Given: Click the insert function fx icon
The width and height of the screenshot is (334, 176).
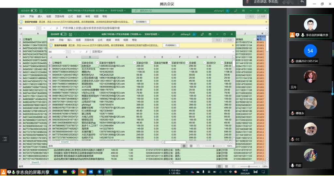Looking at the screenshot, I should [x=86, y=52].
